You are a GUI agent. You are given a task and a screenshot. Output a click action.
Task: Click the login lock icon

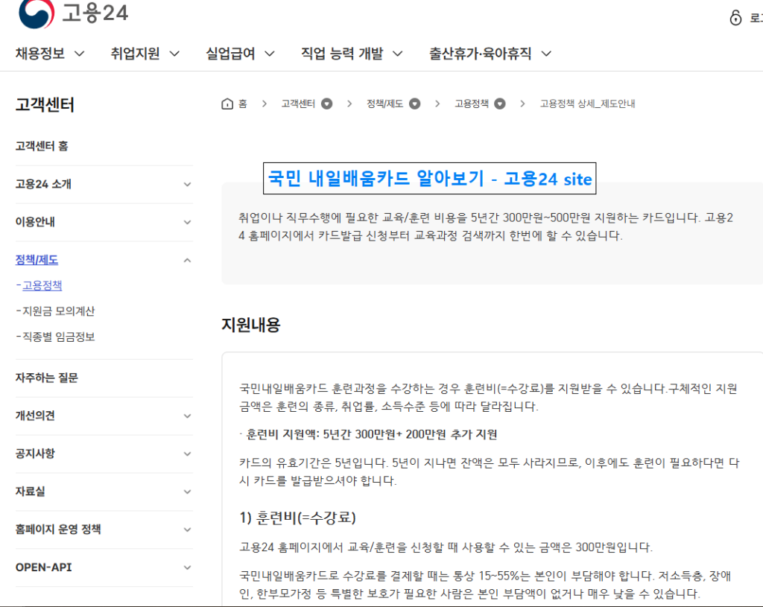(x=735, y=18)
